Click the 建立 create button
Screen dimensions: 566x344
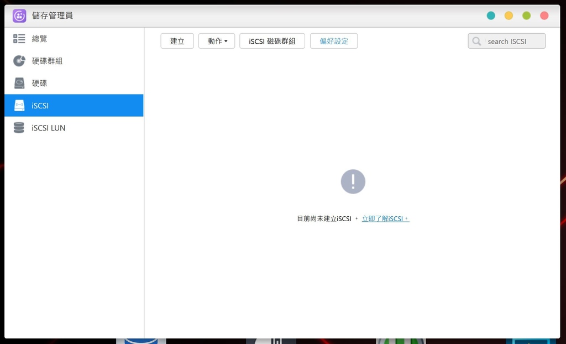[x=177, y=41]
